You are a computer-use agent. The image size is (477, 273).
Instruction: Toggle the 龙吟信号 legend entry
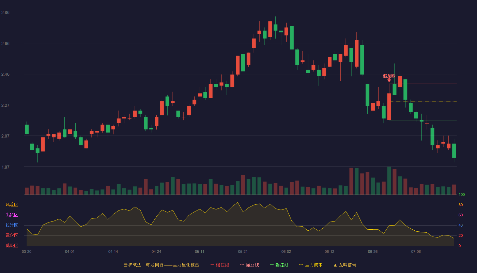click(345, 265)
